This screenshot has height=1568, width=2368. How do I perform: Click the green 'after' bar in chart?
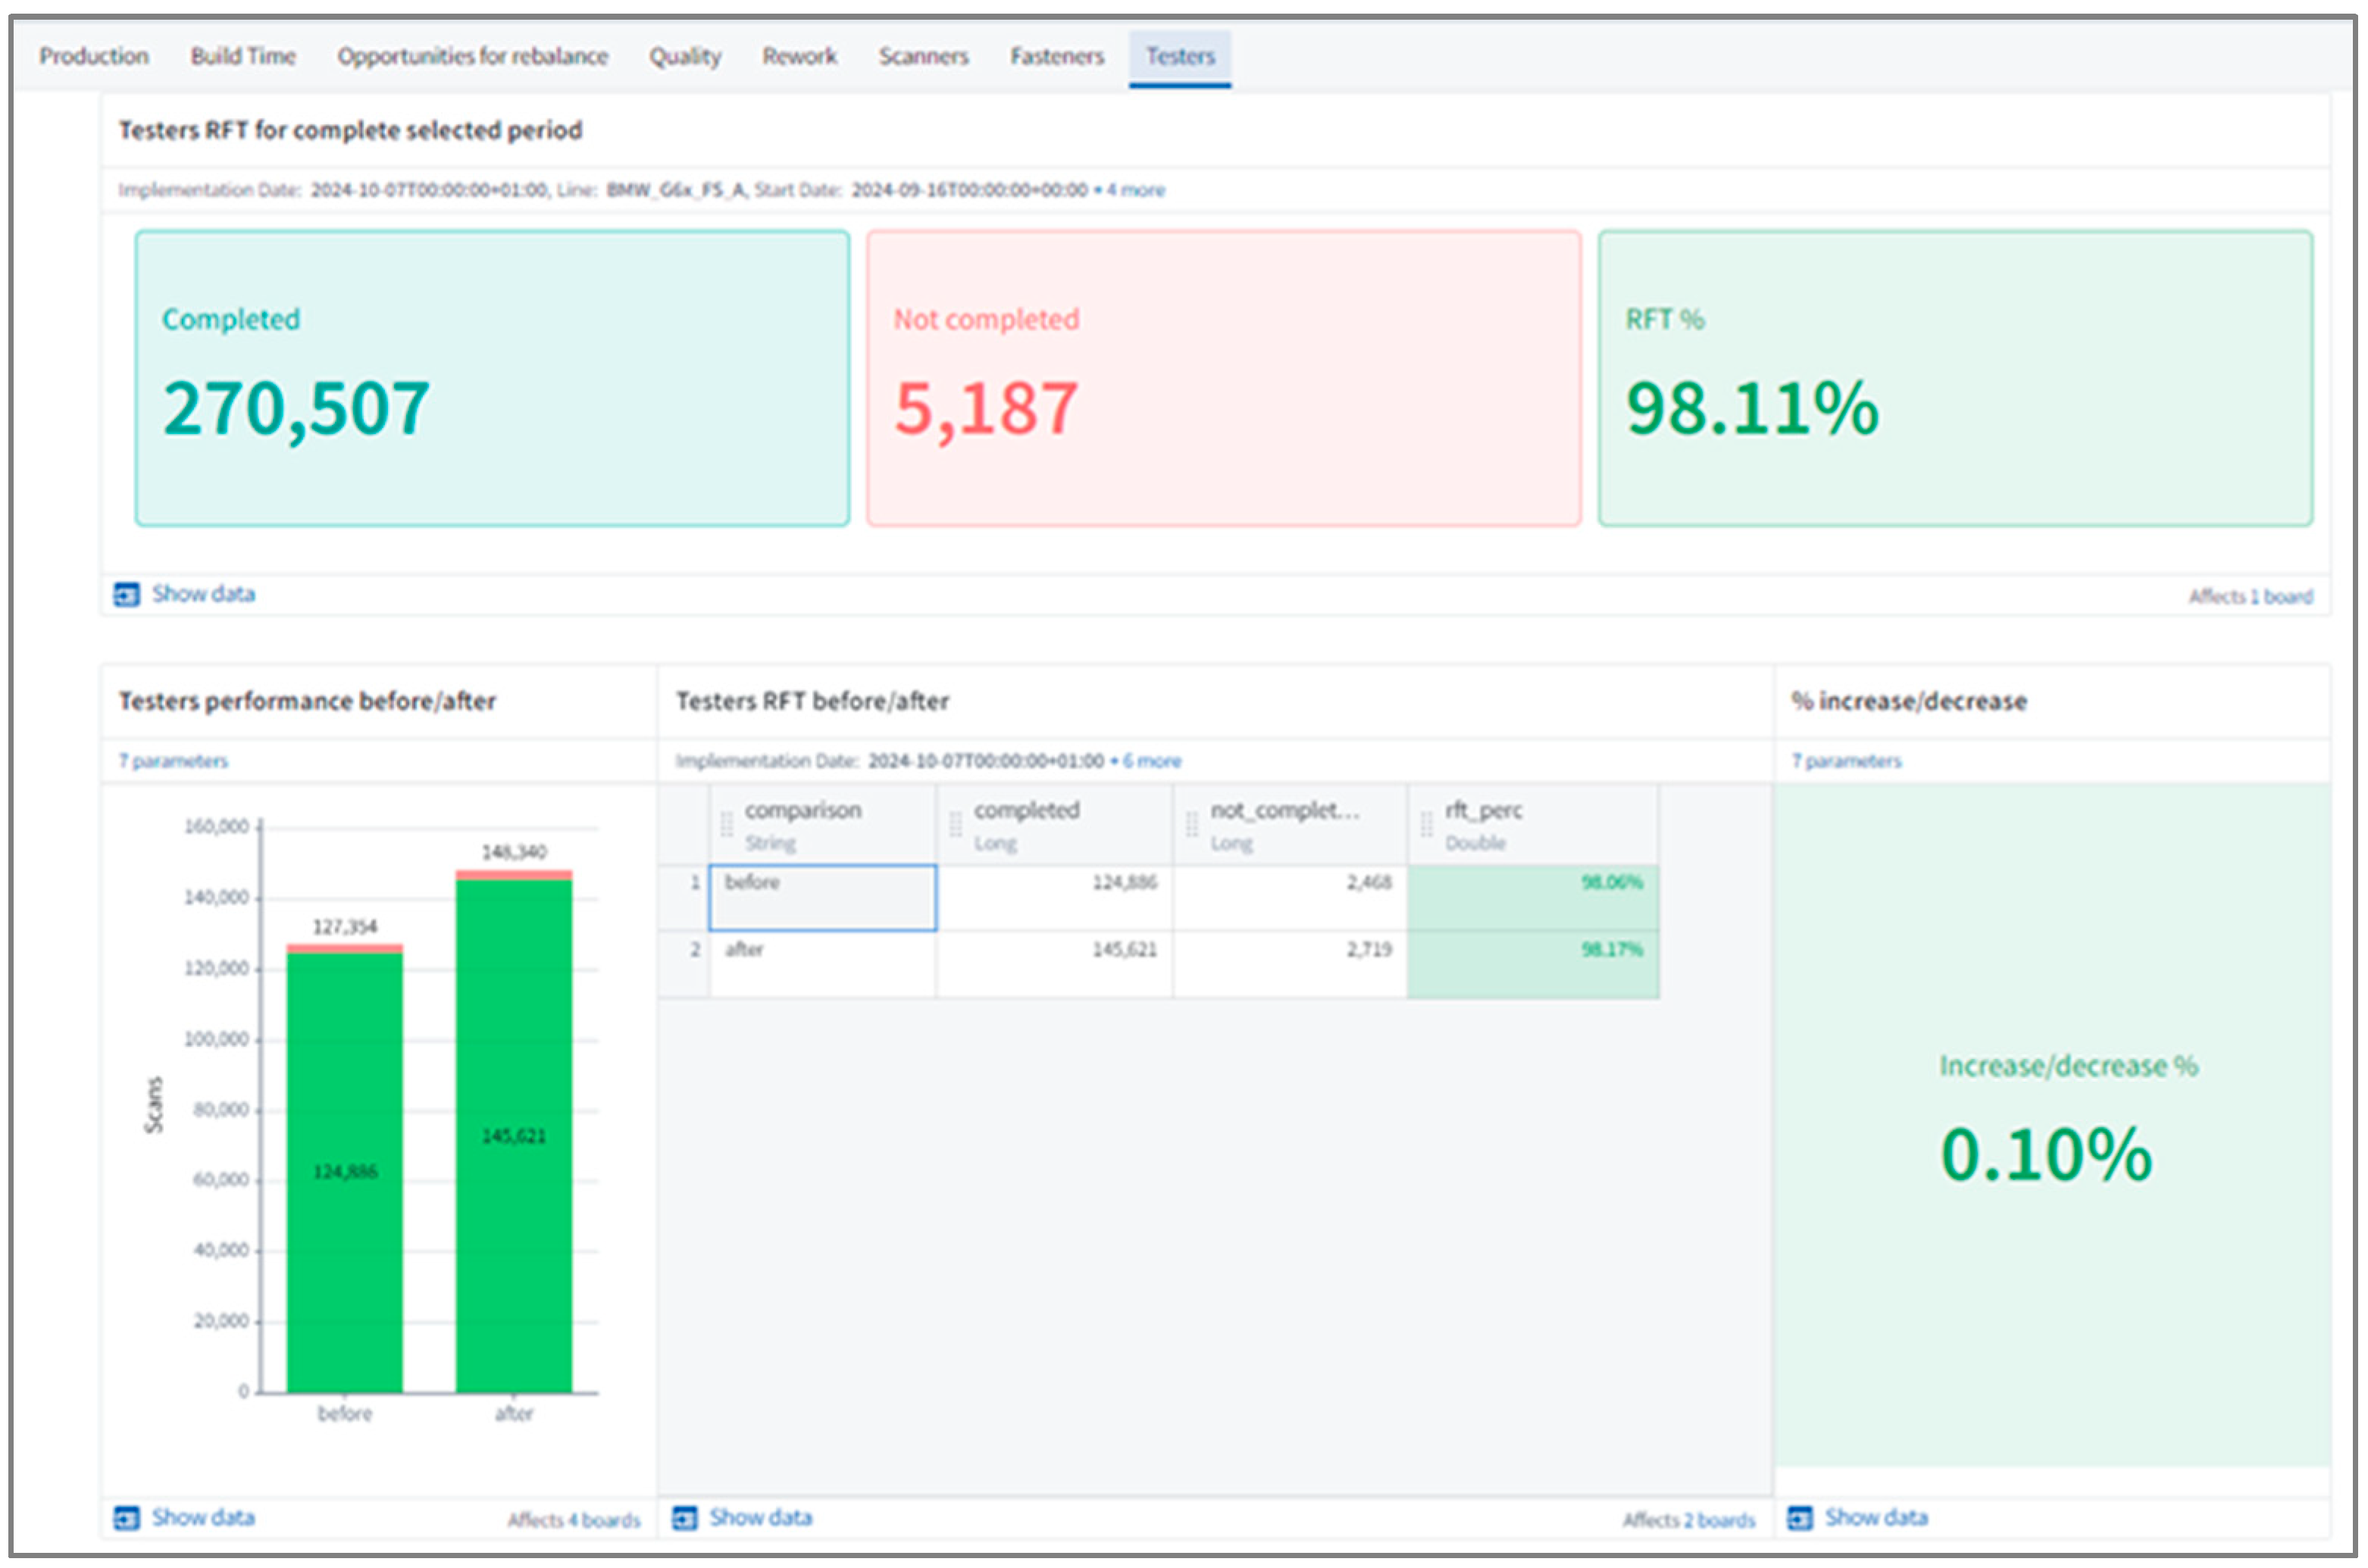515,1136
